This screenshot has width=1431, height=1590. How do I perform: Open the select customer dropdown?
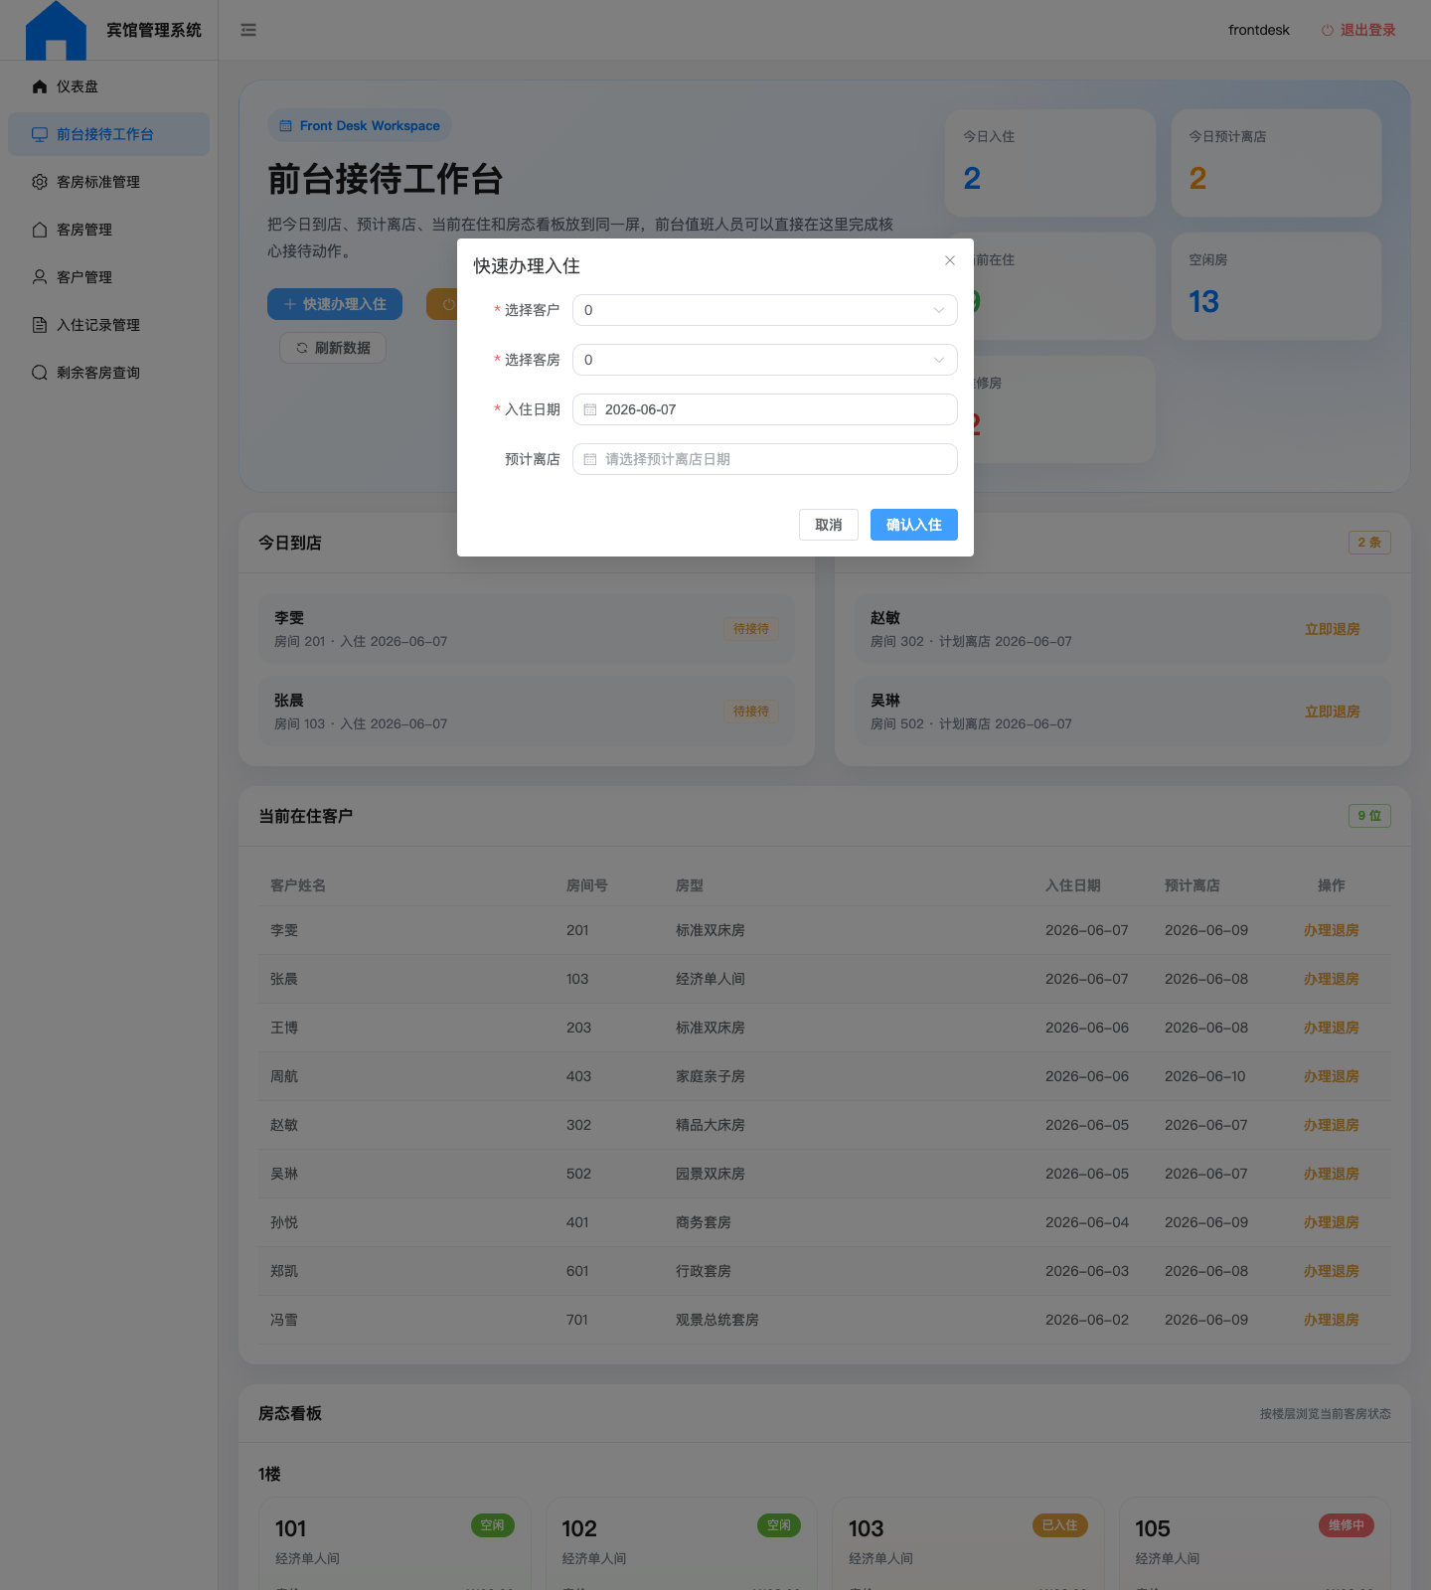(x=765, y=310)
